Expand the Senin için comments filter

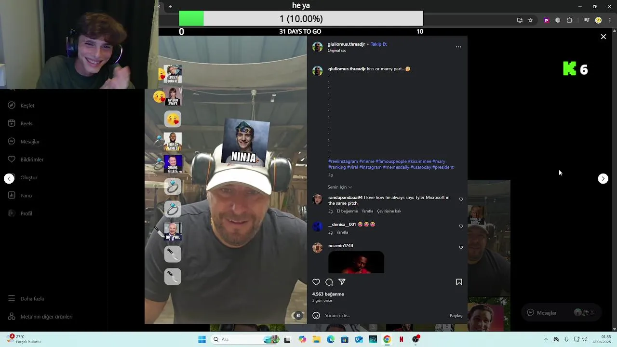coord(340,187)
